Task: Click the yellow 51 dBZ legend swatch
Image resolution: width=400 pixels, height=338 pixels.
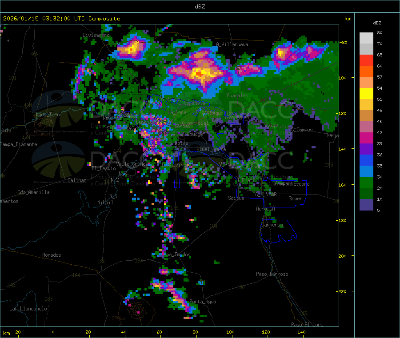Action: [366, 94]
